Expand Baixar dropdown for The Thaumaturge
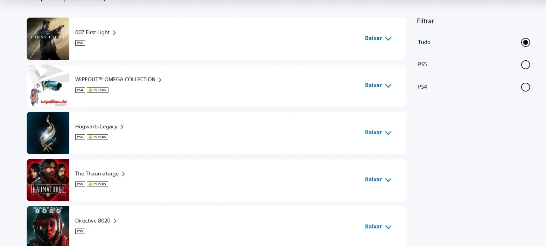Viewport: 546px width, 246px height. click(378, 180)
